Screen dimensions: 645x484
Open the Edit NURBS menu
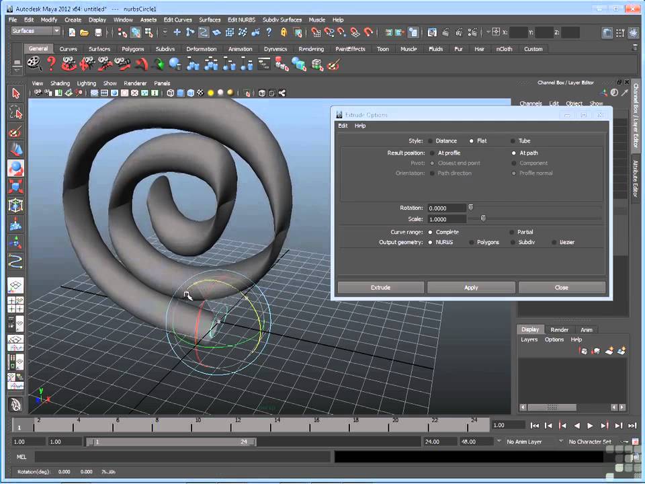[241, 19]
